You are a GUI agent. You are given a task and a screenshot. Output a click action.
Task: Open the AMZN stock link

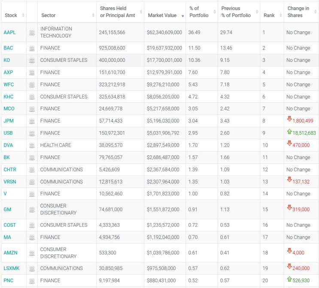point(11,253)
